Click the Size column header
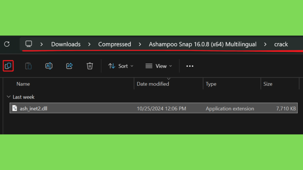The height and width of the screenshot is (170, 303). [x=268, y=84]
